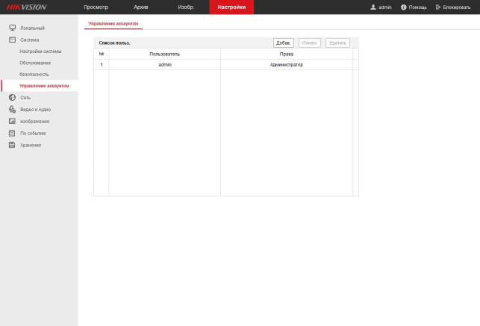Screen dimensions: 480x326
Task: Click the Hikvision logo
Action: point(26,7)
